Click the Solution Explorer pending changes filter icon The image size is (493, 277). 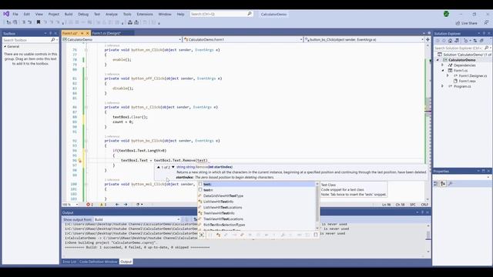(x=467, y=41)
